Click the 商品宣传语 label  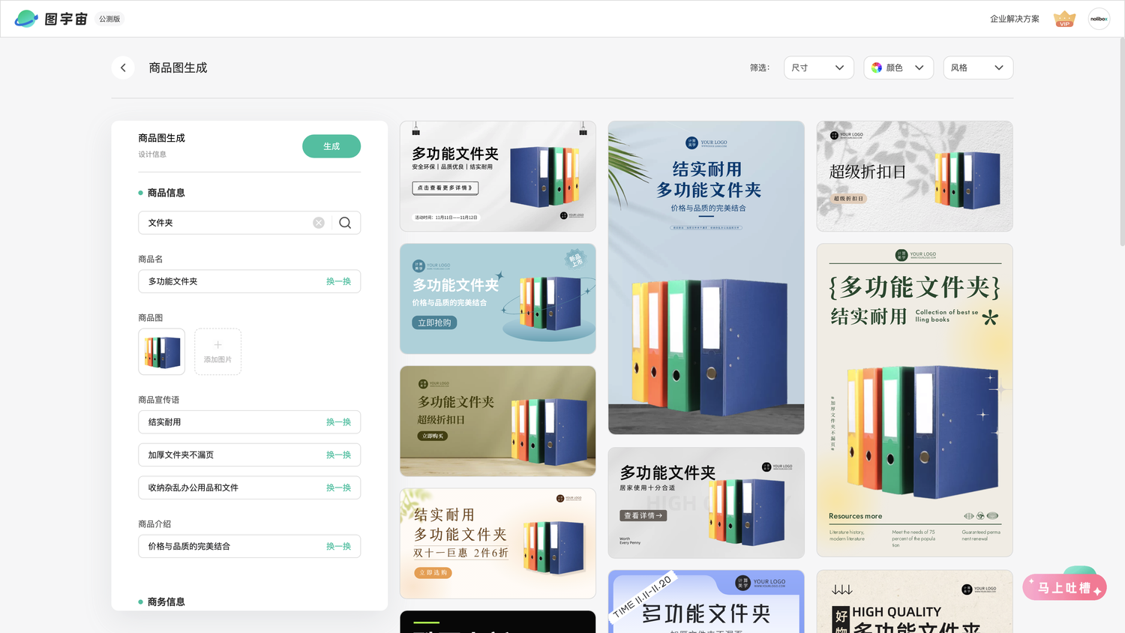click(x=159, y=400)
